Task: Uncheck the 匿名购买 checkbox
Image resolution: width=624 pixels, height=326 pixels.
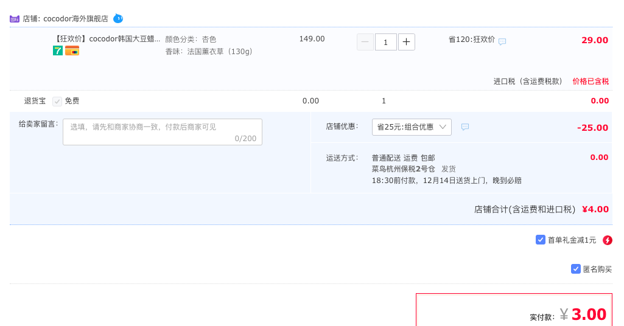Action: pyautogui.click(x=575, y=269)
